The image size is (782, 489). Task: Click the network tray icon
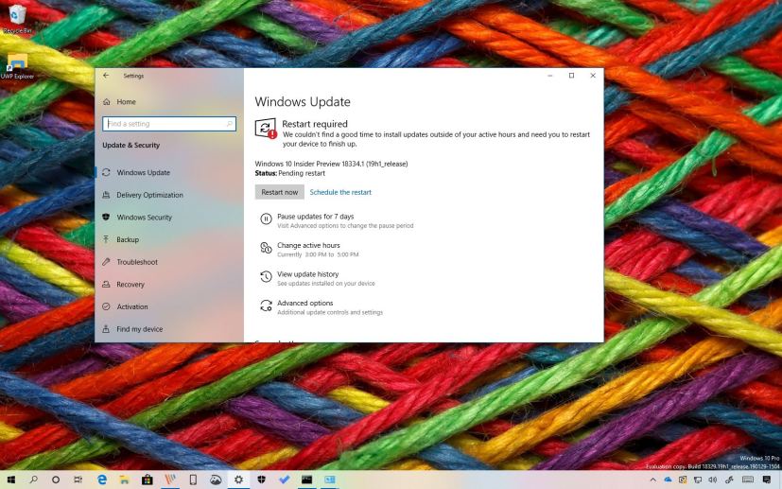tap(698, 480)
